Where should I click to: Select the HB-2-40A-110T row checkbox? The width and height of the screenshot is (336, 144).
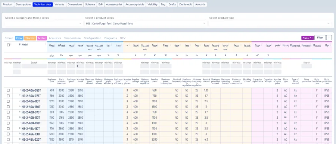[8, 101]
